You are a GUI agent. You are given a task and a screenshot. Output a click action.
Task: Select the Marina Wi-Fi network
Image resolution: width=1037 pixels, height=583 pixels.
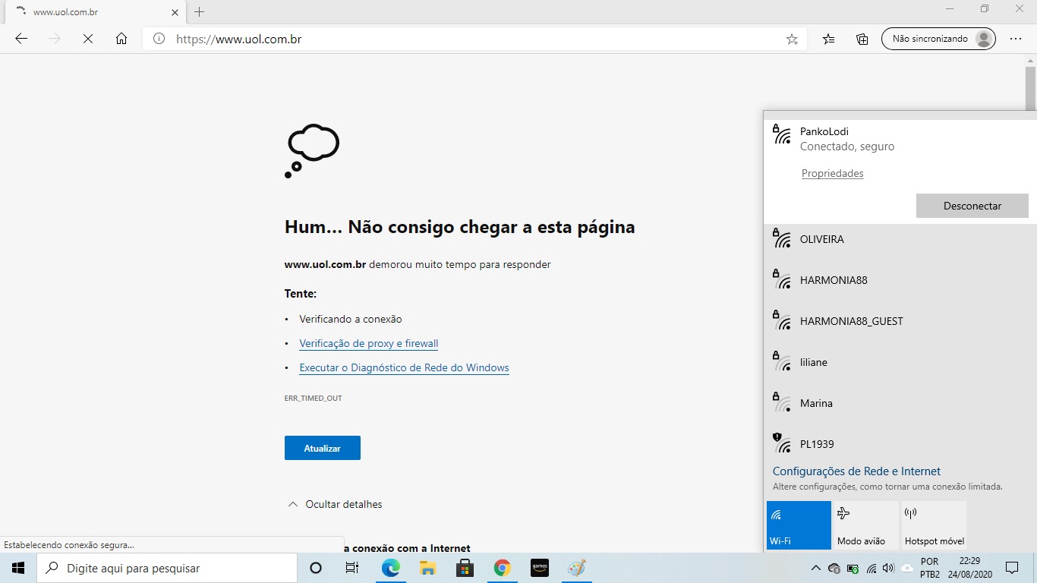pyautogui.click(x=900, y=403)
